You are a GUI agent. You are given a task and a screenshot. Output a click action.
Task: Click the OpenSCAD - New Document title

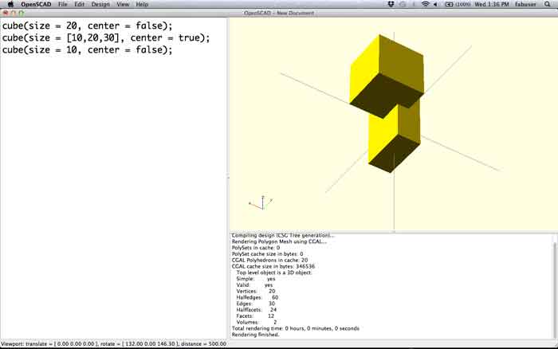pyautogui.click(x=279, y=14)
